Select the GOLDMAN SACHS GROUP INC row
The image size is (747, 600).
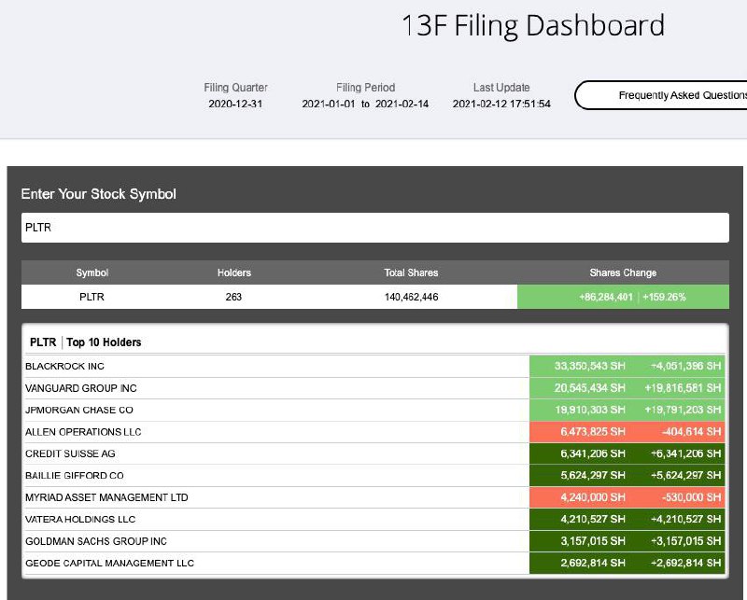(x=375, y=541)
